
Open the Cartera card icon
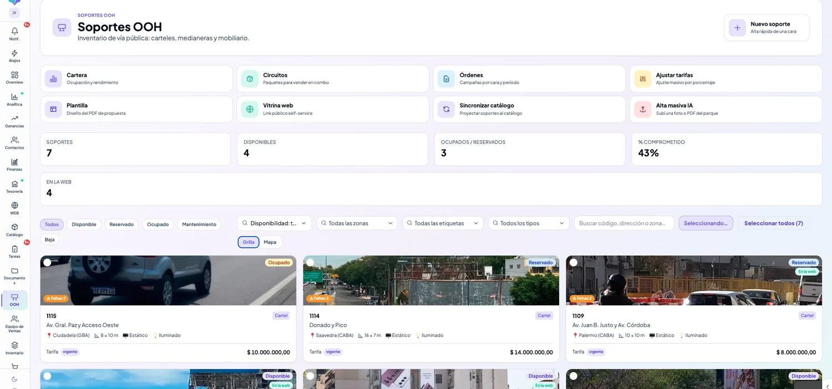pyautogui.click(x=53, y=79)
